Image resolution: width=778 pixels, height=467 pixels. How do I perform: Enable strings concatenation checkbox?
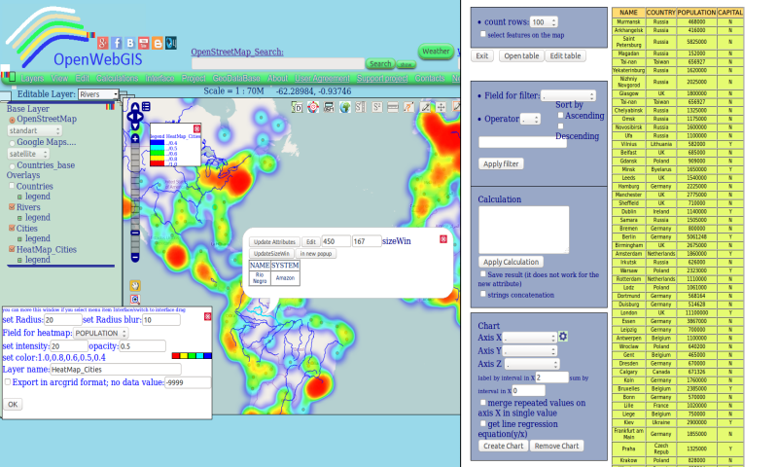(482, 294)
